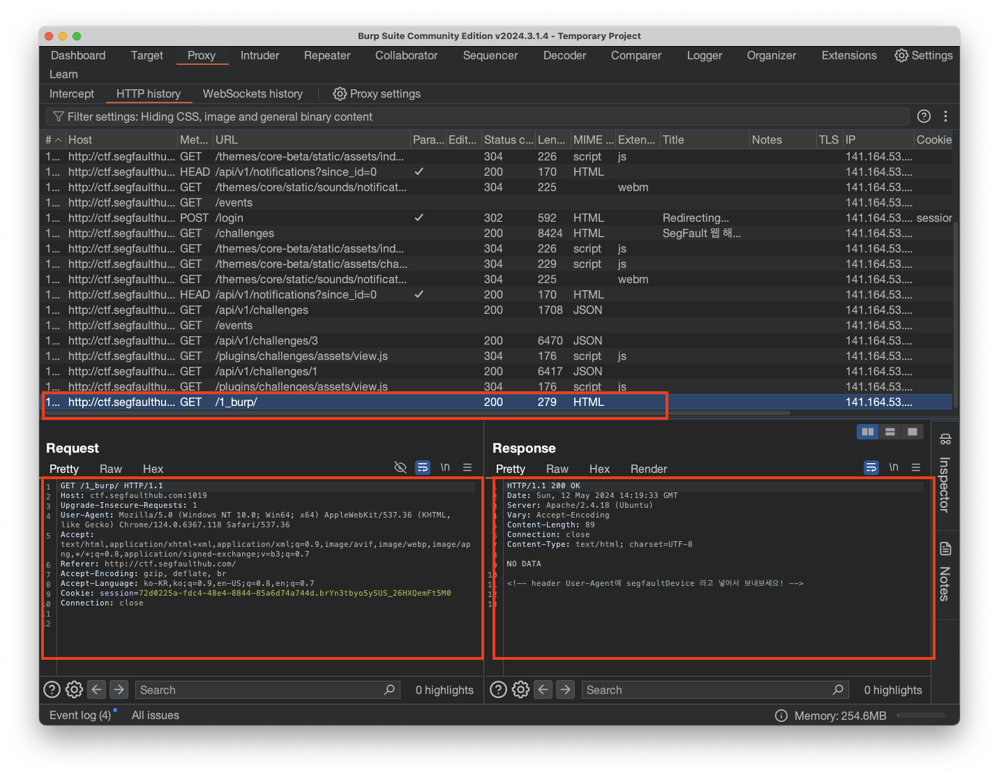999x777 pixels.
Task: Switch to combined tabbed layout view
Action: (x=912, y=432)
